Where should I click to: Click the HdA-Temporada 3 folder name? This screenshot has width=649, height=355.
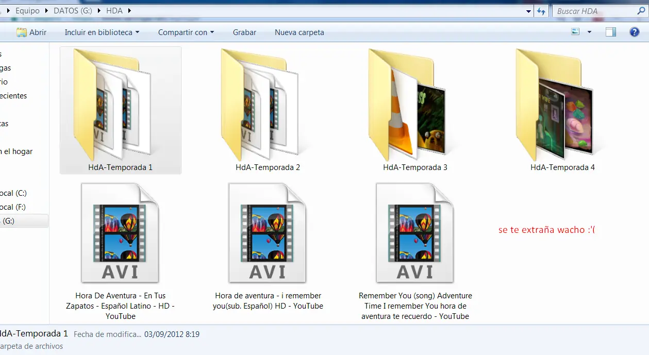415,167
